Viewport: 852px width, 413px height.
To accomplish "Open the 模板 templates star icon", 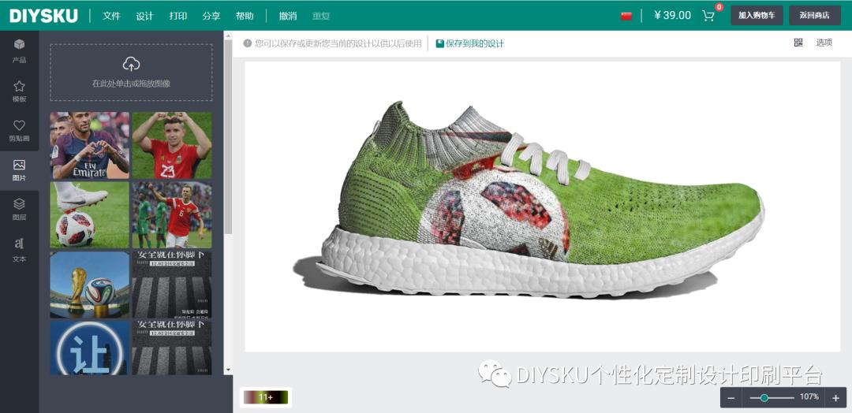I will (19, 86).
